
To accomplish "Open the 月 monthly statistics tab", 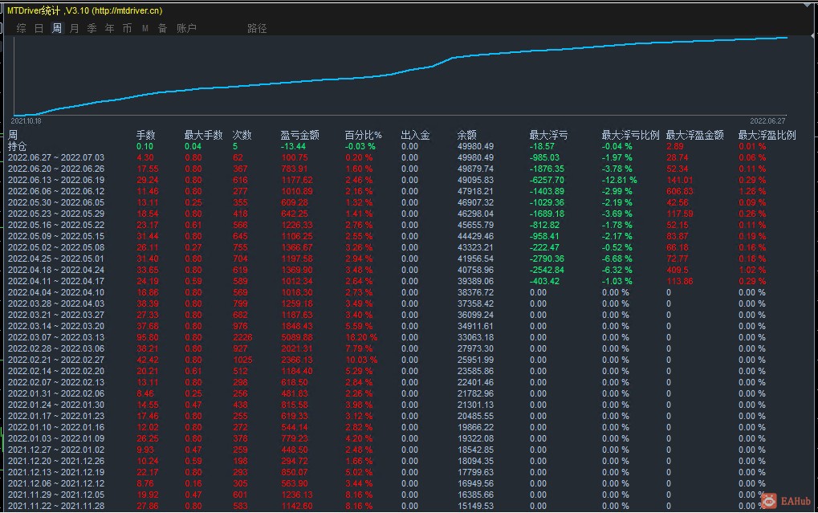I will tap(74, 28).
